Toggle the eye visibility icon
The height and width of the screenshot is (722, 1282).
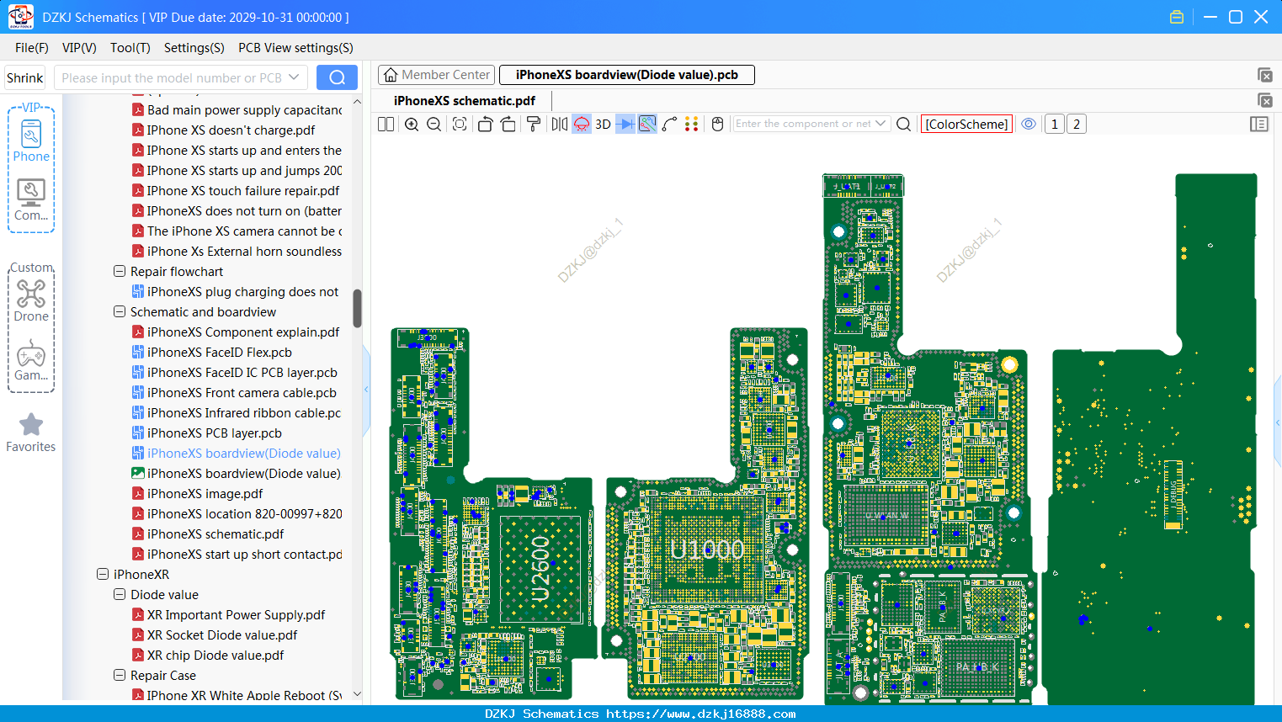point(1029,124)
